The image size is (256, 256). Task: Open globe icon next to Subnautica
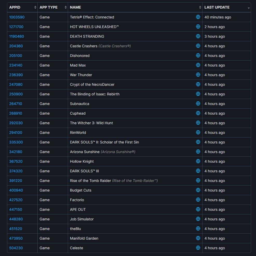tap(198, 103)
